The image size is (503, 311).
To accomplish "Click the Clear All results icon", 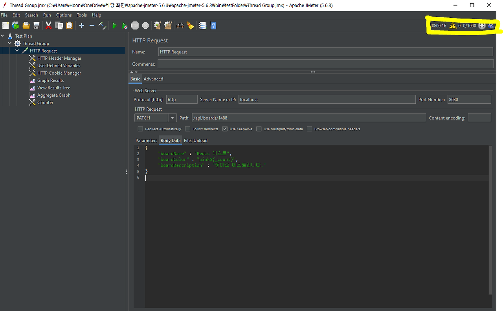I will [x=168, y=26].
